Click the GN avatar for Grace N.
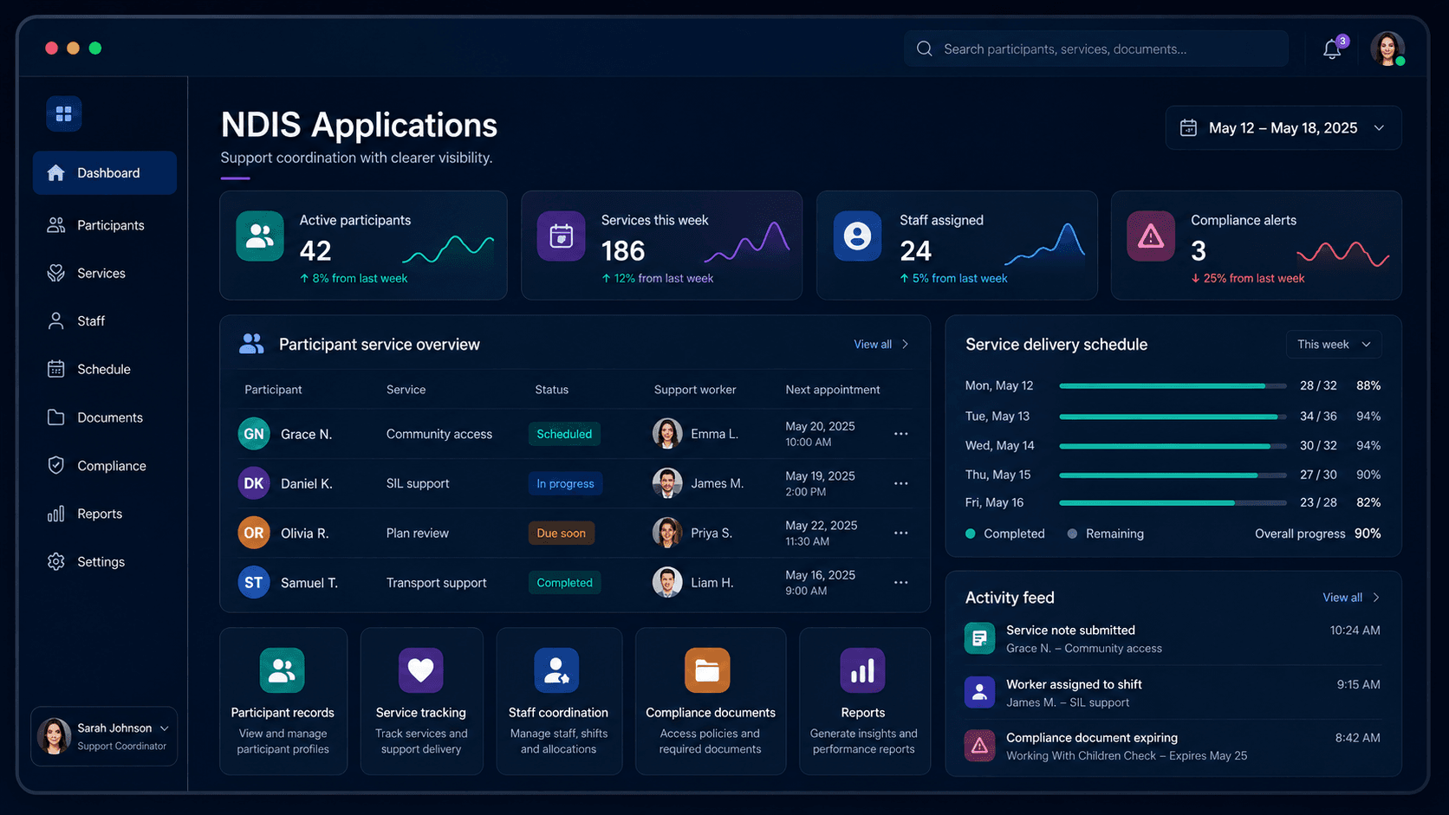Screen dimensions: 1449x815 point(254,434)
